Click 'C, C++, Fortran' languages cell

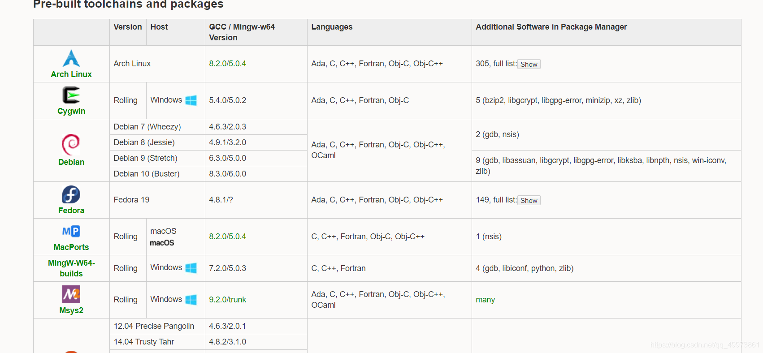pyautogui.click(x=390, y=268)
